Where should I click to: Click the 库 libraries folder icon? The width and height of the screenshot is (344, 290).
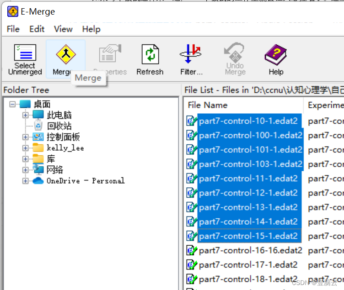pyautogui.click(x=38, y=158)
